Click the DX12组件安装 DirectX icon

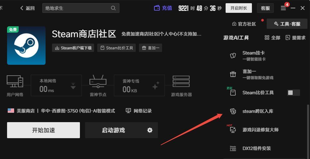[x=233, y=148]
